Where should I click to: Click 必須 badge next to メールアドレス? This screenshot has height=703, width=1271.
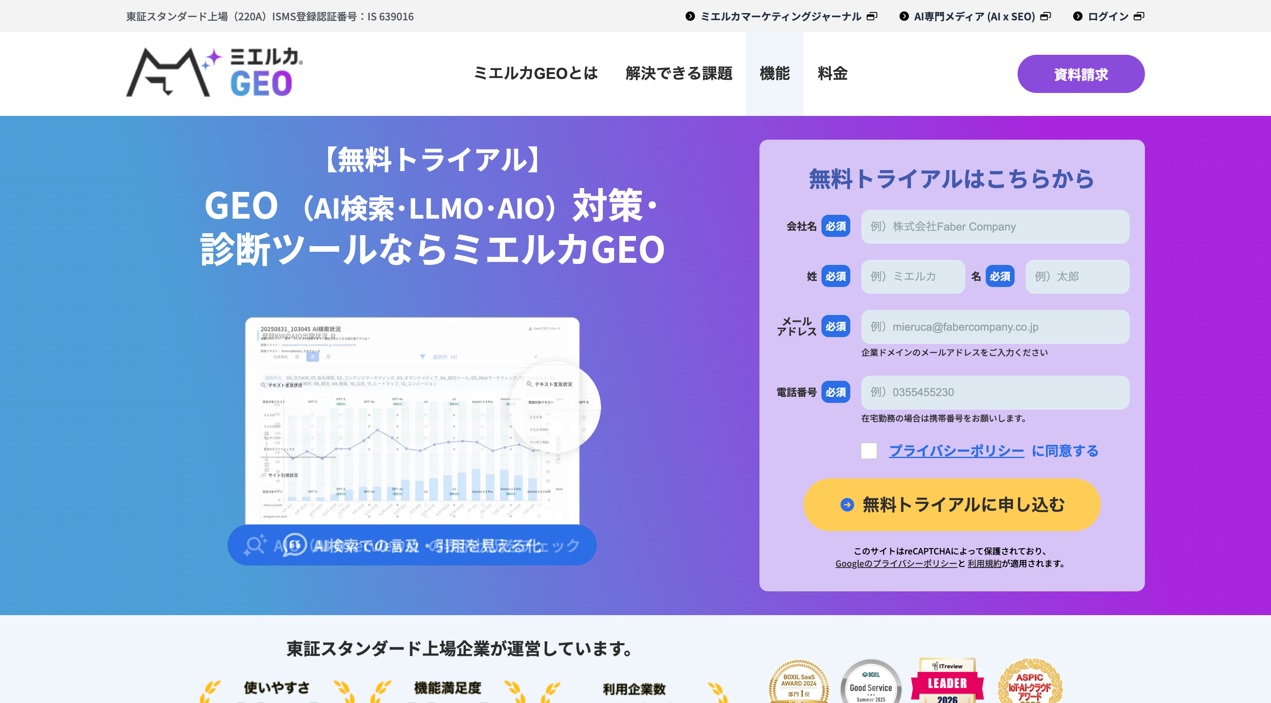click(x=835, y=326)
